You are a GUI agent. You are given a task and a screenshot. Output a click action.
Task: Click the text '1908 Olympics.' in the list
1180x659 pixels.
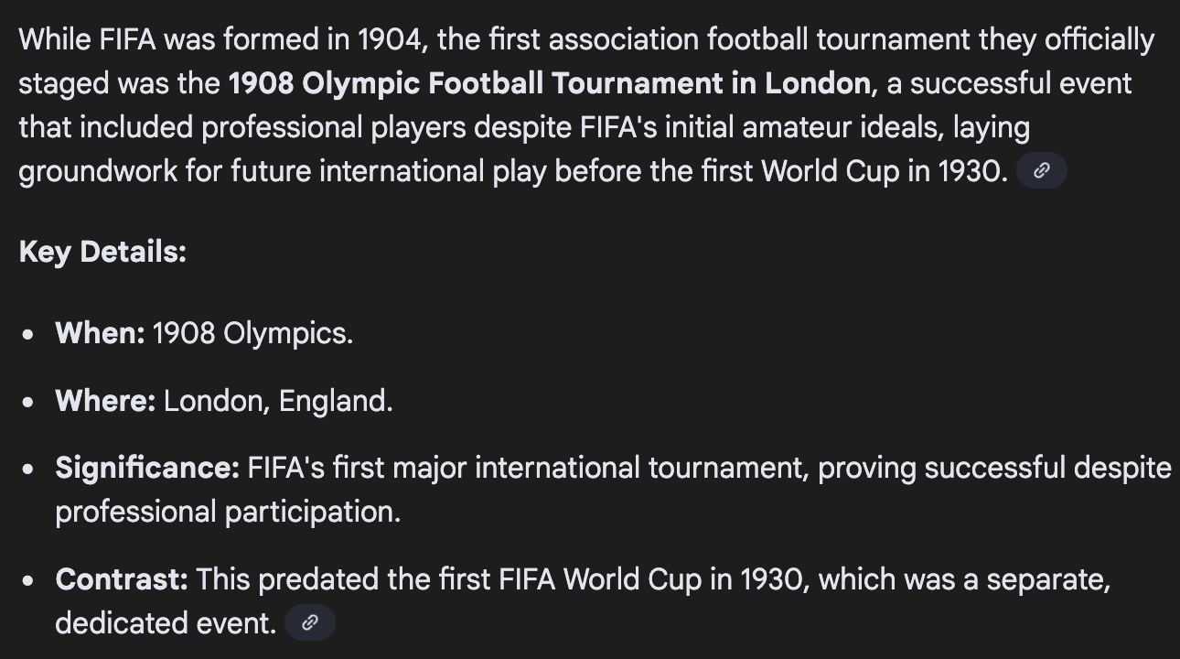tap(252, 333)
